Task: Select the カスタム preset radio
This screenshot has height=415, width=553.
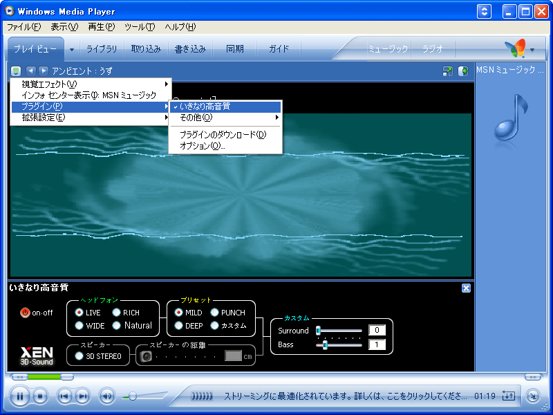Action: [x=214, y=325]
